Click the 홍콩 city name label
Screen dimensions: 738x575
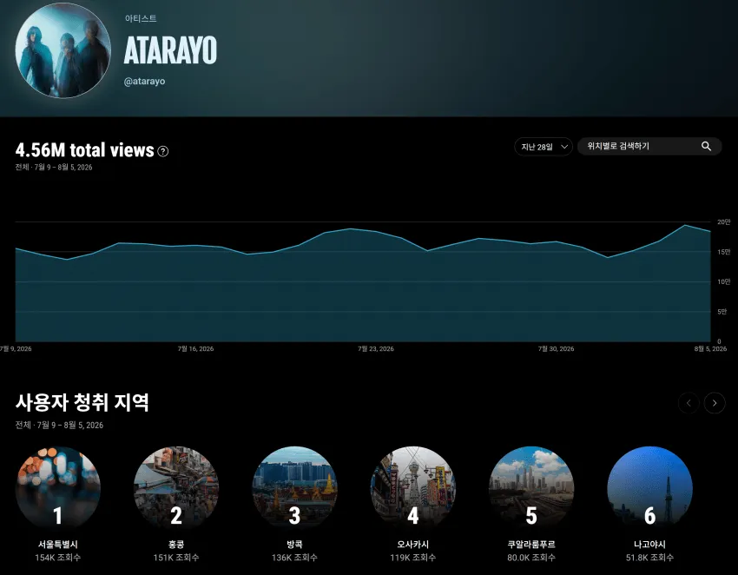(176, 545)
